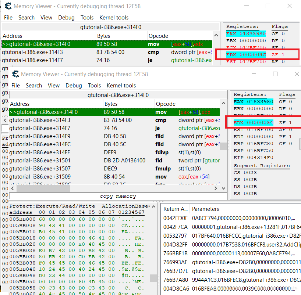Open File menu in back Memory Viewer
Screen dimensions: 301x295
tap(8, 18)
